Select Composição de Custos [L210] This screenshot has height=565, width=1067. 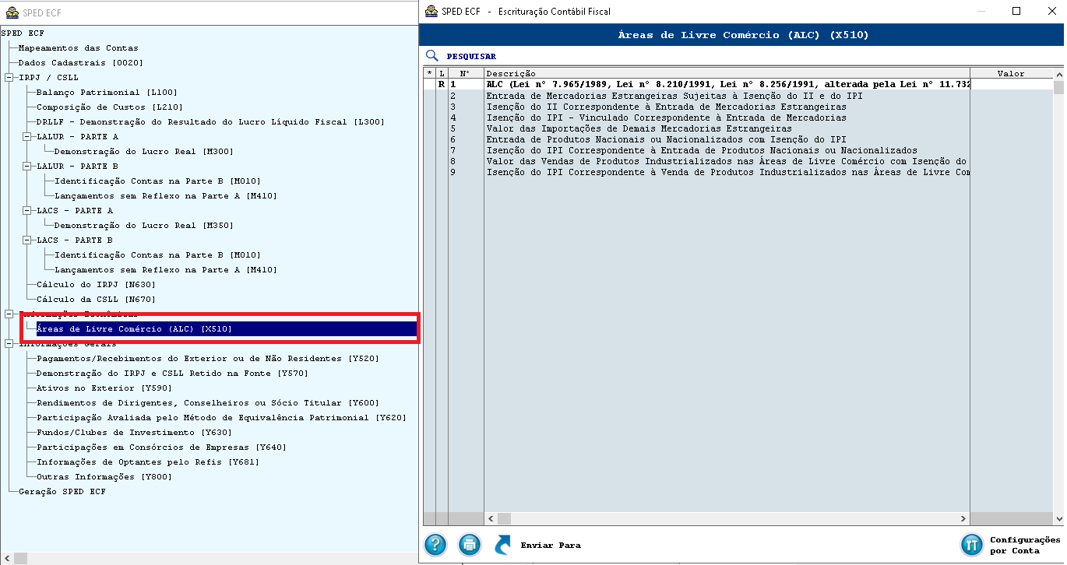point(109,107)
